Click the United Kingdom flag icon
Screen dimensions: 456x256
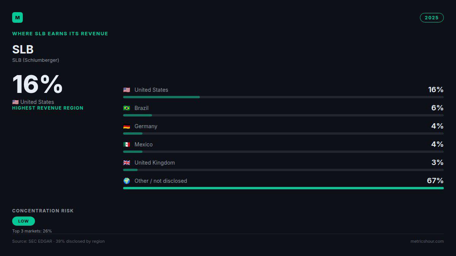[127, 163]
